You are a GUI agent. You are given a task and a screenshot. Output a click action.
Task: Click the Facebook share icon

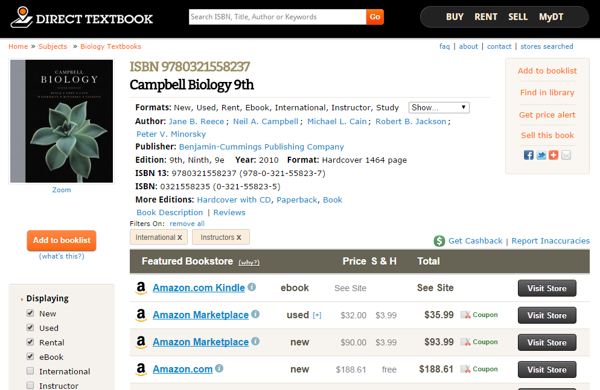point(528,155)
